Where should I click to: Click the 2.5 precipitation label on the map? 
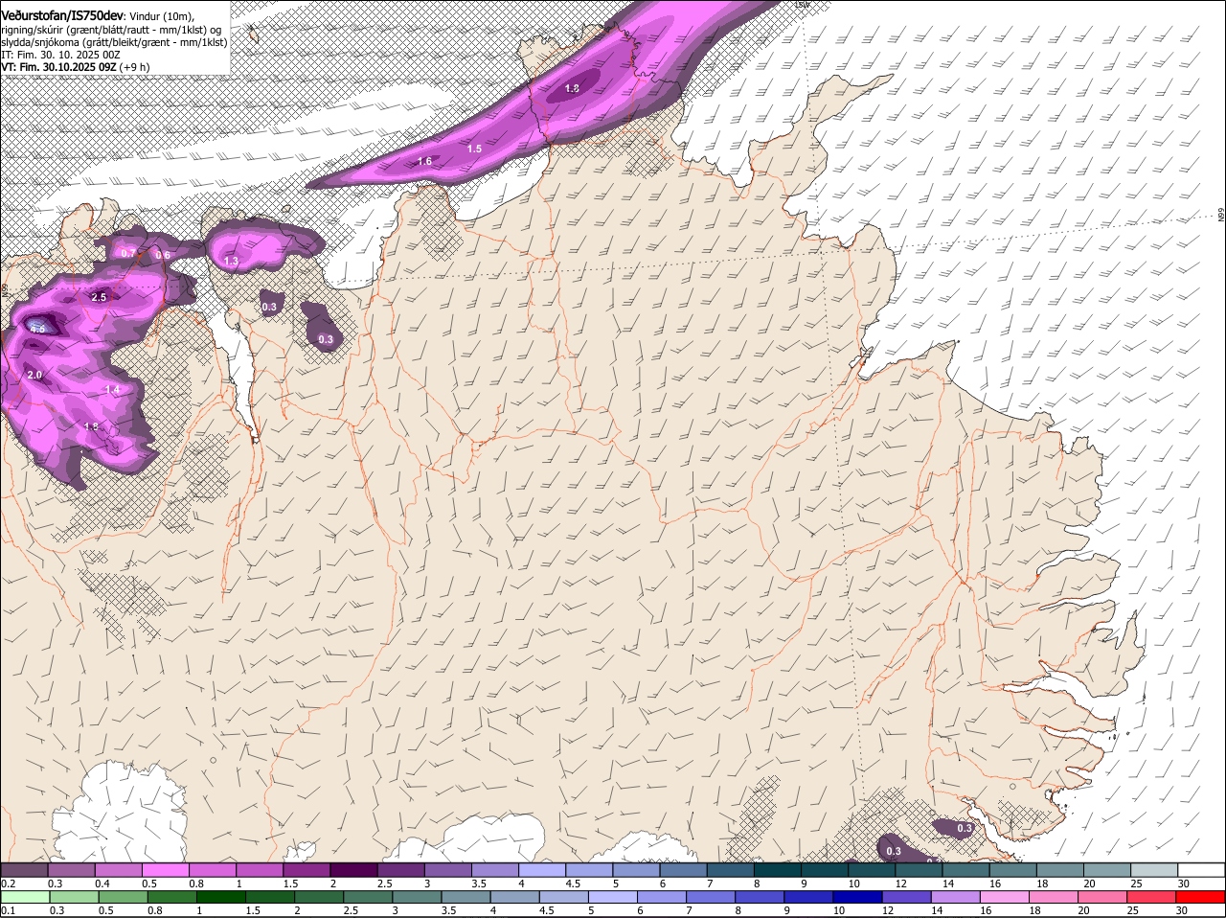coord(99,297)
